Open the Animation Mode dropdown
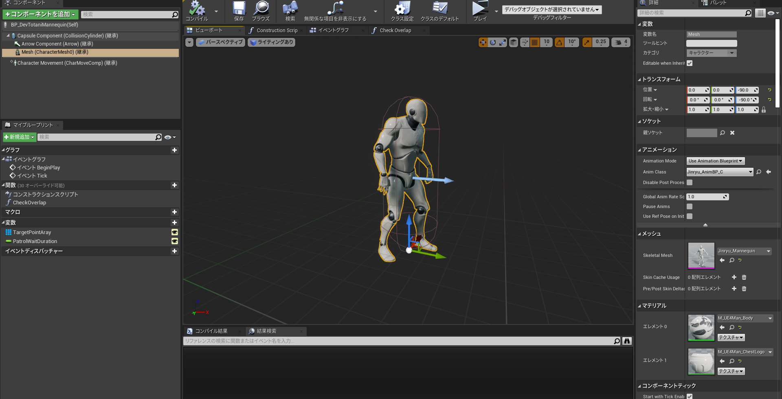782x399 pixels. [715, 161]
